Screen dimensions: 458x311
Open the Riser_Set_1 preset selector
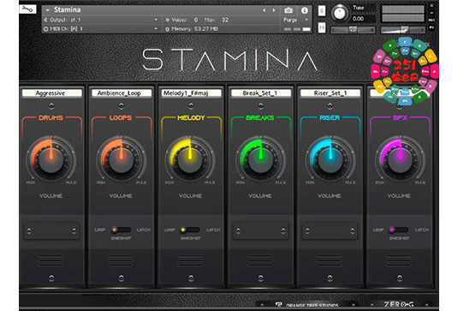point(330,93)
